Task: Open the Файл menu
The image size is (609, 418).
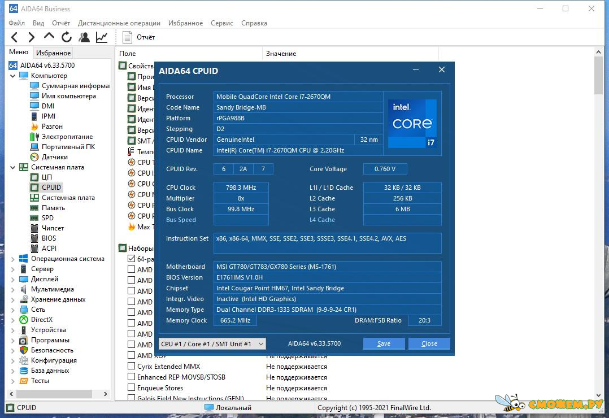Action: pos(17,23)
